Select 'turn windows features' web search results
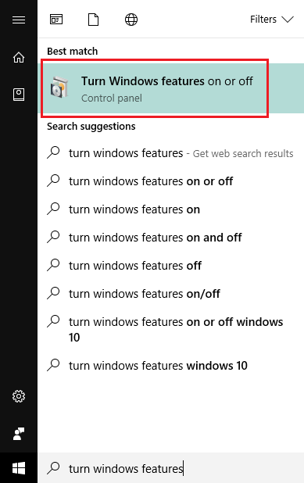 point(170,153)
